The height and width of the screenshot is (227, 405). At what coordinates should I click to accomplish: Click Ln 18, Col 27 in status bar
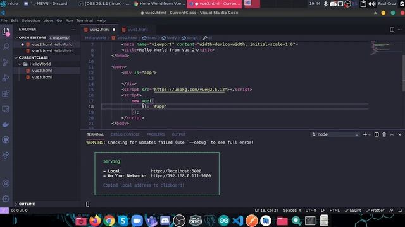tap(266, 211)
